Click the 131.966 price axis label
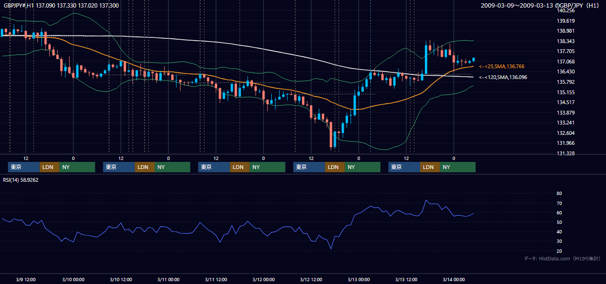The height and width of the screenshot is (284, 606). (566, 143)
